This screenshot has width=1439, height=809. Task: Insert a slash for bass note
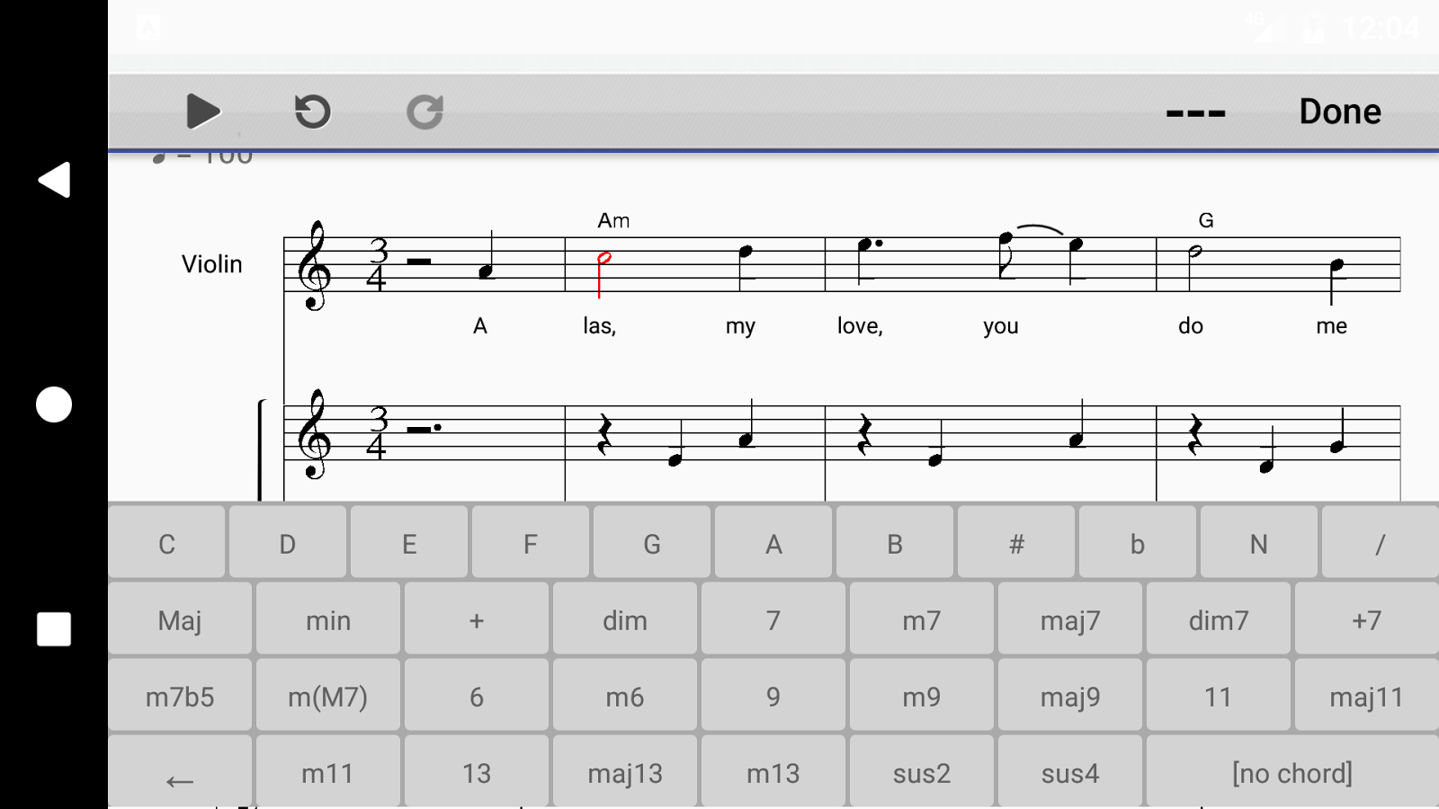pos(1381,542)
